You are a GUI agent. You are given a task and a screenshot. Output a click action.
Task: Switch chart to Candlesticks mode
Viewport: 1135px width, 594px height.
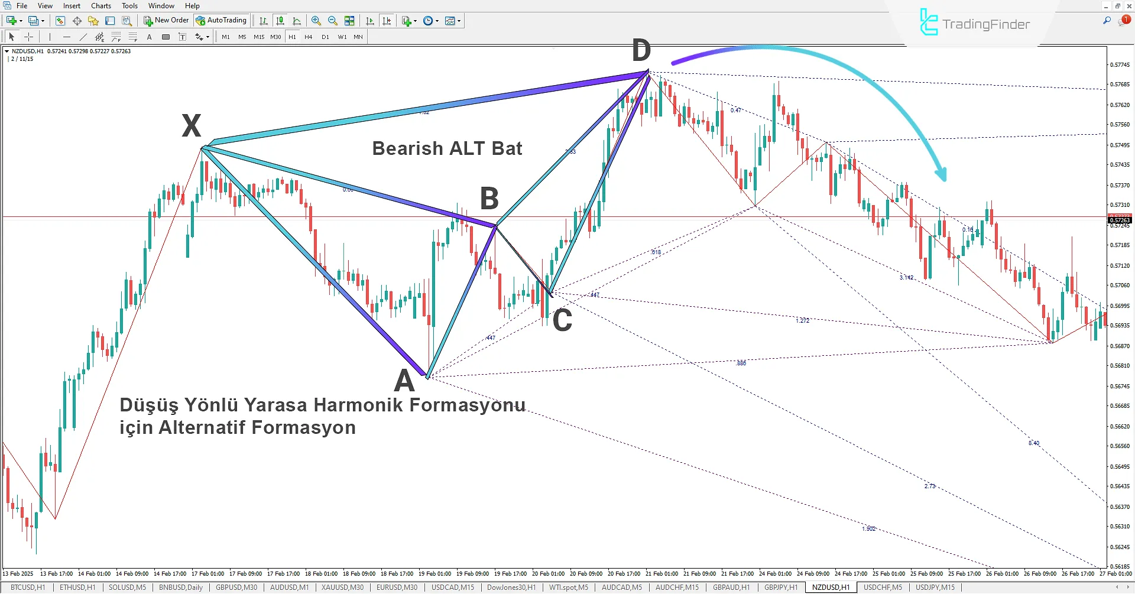[x=280, y=21]
